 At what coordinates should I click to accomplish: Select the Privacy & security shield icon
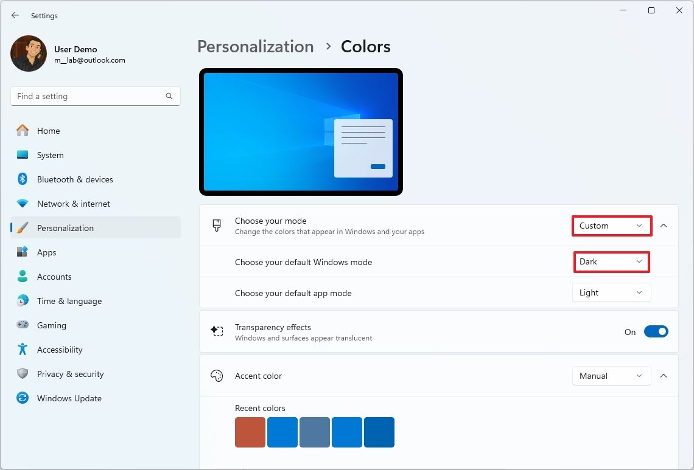23,374
